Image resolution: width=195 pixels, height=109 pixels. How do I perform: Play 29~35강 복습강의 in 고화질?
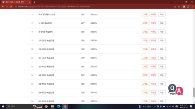pyautogui.click(x=145, y=58)
